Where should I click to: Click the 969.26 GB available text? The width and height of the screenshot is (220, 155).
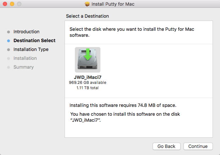tap(88, 82)
